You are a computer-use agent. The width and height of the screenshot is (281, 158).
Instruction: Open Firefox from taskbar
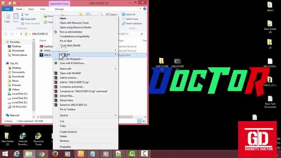pyautogui.click(x=55, y=154)
